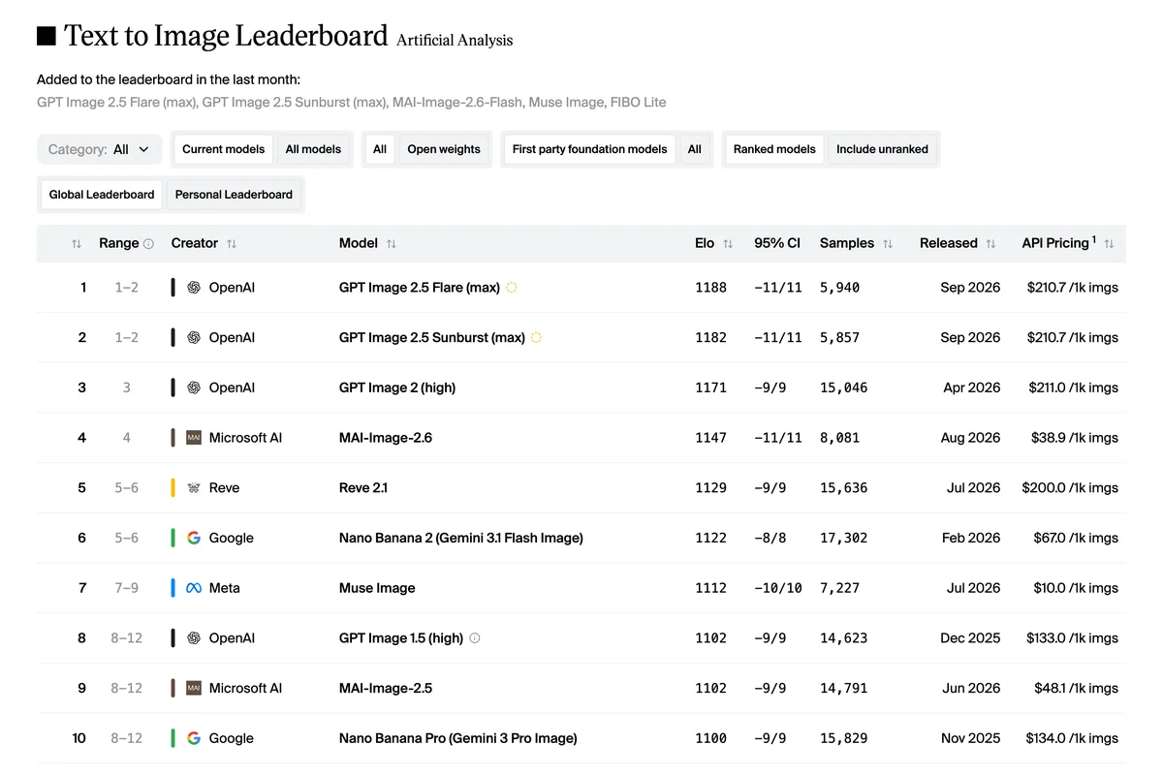The height and width of the screenshot is (775, 1163).
Task: Click the OpenAI logo in the GPT Image 2.5 Flare row
Action: coord(194,288)
